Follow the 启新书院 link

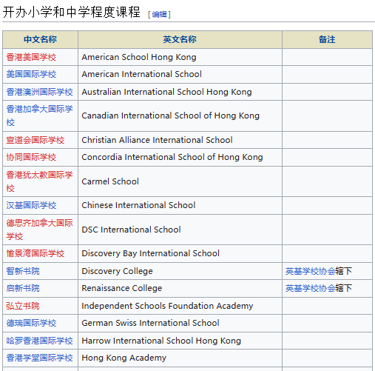coord(23,288)
